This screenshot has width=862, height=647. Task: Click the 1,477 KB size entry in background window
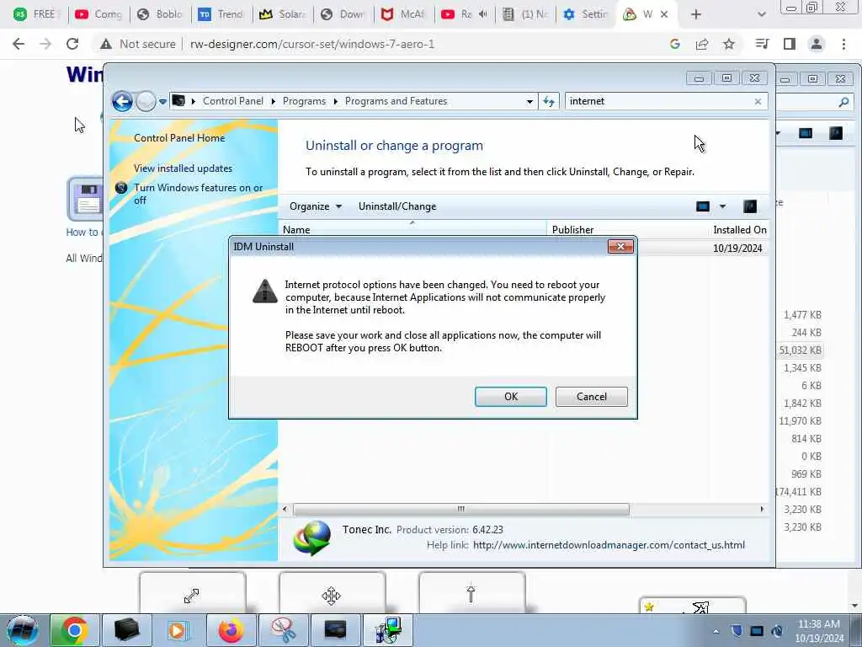tap(802, 315)
